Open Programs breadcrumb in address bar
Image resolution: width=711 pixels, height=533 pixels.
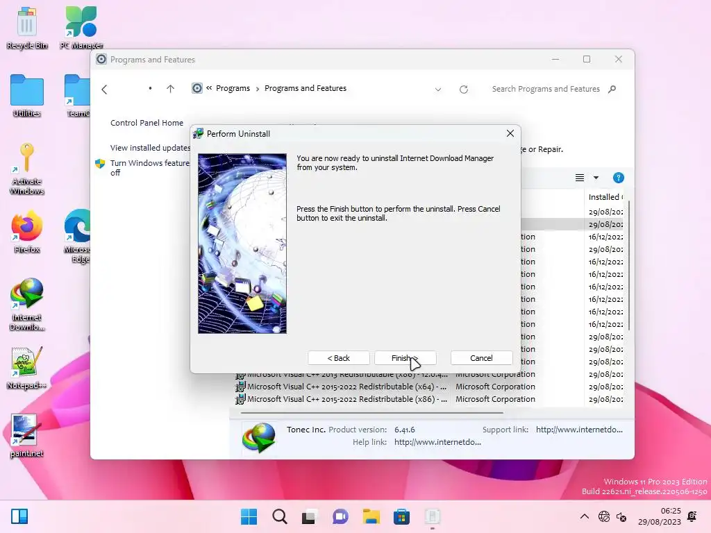click(233, 88)
